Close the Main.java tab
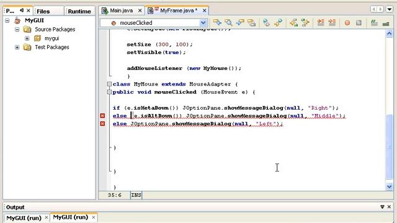The width and height of the screenshot is (397, 223). pos(140,11)
